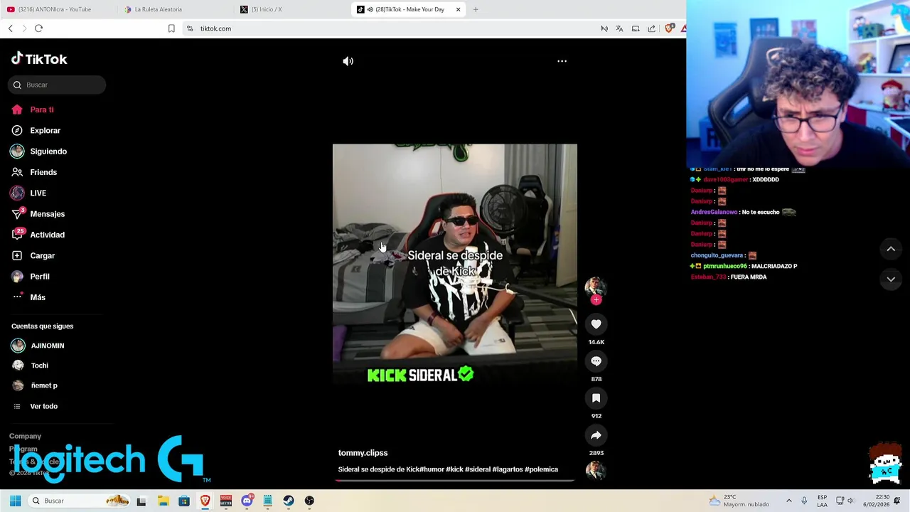Open Steam from the taskbar
Image resolution: width=910 pixels, height=512 pixels.
pos(289,501)
